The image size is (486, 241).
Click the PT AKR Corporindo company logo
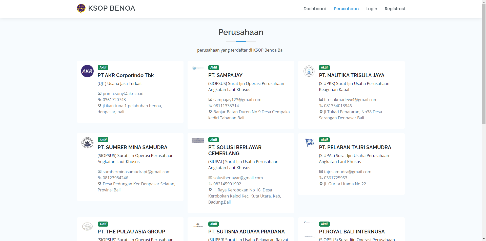(87, 71)
